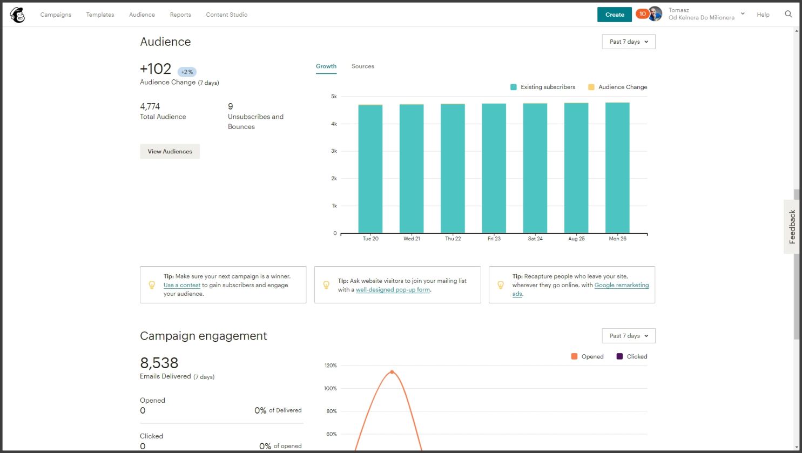Click the View Audiences button

tap(170, 151)
